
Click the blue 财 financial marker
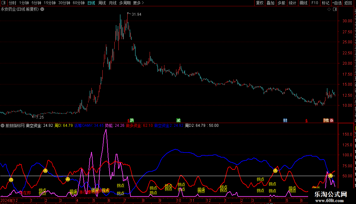tap(285, 120)
